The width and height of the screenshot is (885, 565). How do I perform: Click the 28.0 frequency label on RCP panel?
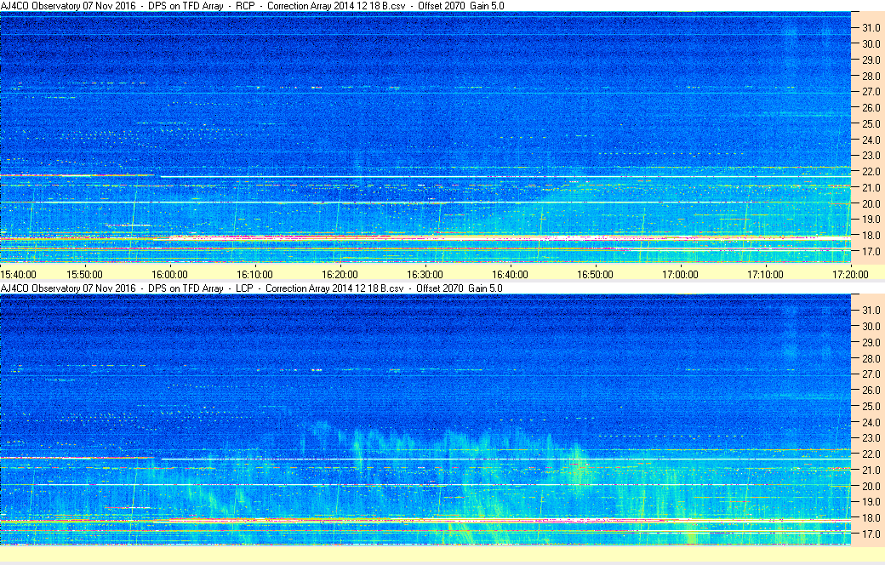(871, 76)
